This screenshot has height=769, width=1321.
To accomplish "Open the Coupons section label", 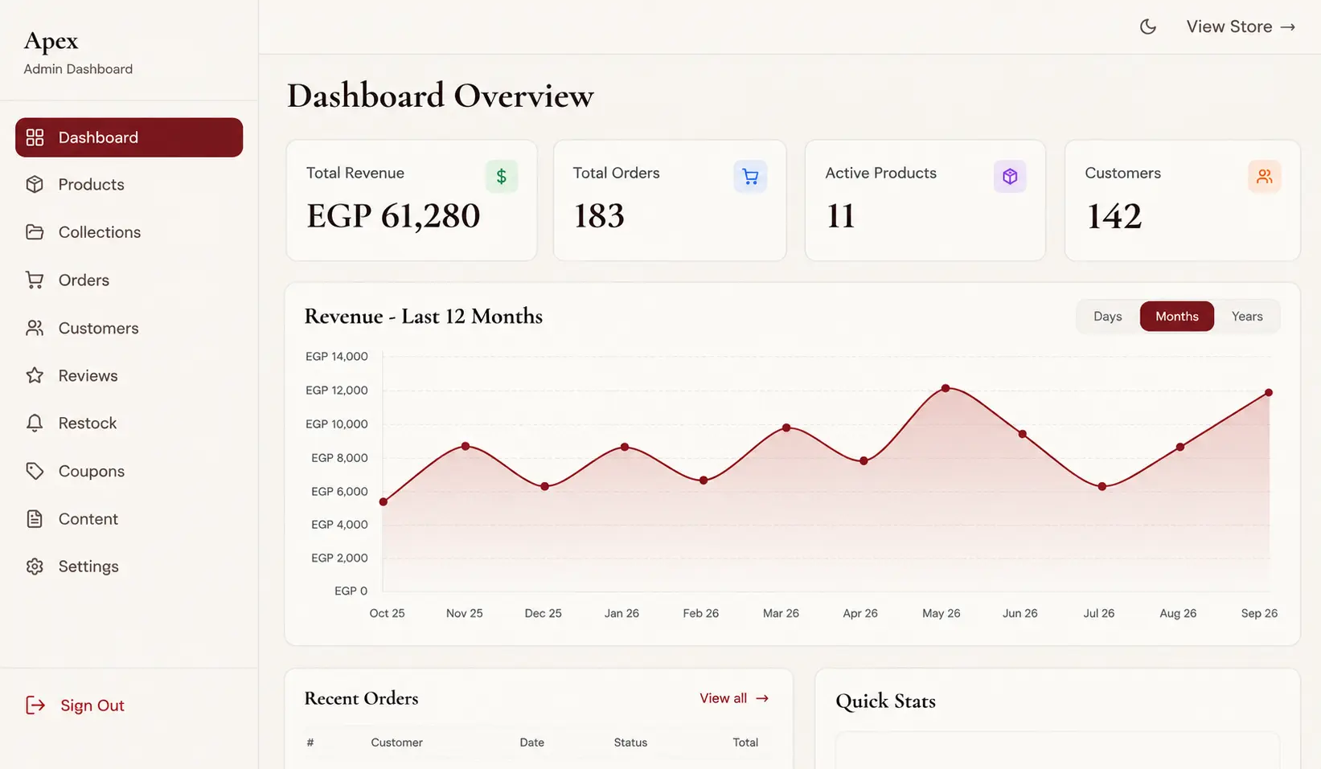I will [x=91, y=472].
